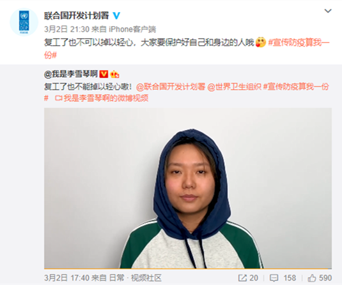Click the yellow emoji in the post text
The height and width of the screenshot is (285, 342).
click(x=261, y=42)
